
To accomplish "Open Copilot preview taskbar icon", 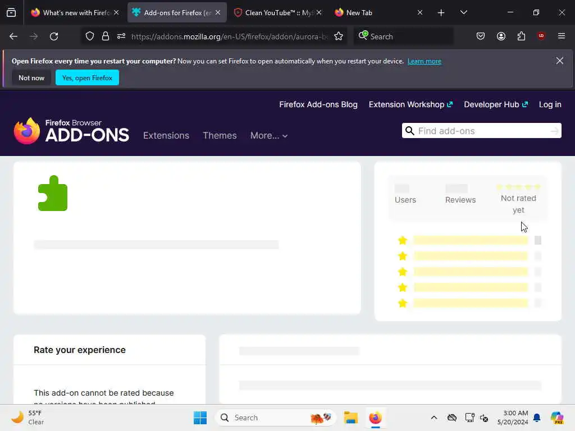I will pyautogui.click(x=557, y=418).
